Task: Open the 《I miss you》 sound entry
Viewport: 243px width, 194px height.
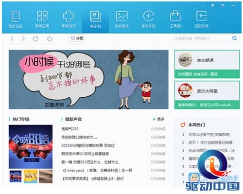Action: click(97, 171)
